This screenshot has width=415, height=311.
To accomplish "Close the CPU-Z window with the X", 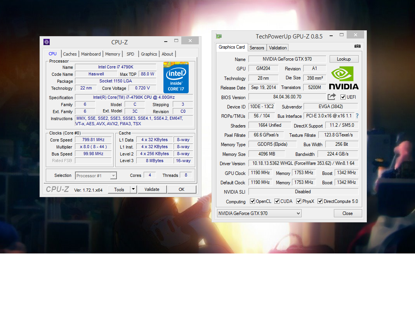I will click(x=190, y=40).
